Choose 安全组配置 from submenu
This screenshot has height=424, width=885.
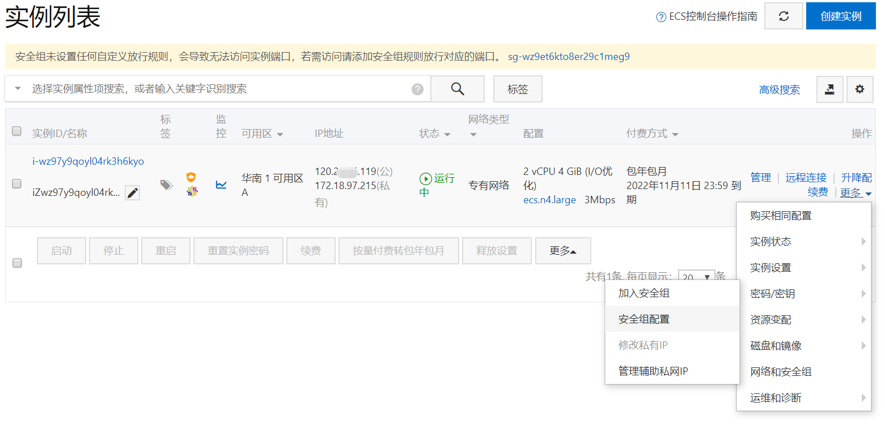pyautogui.click(x=672, y=319)
